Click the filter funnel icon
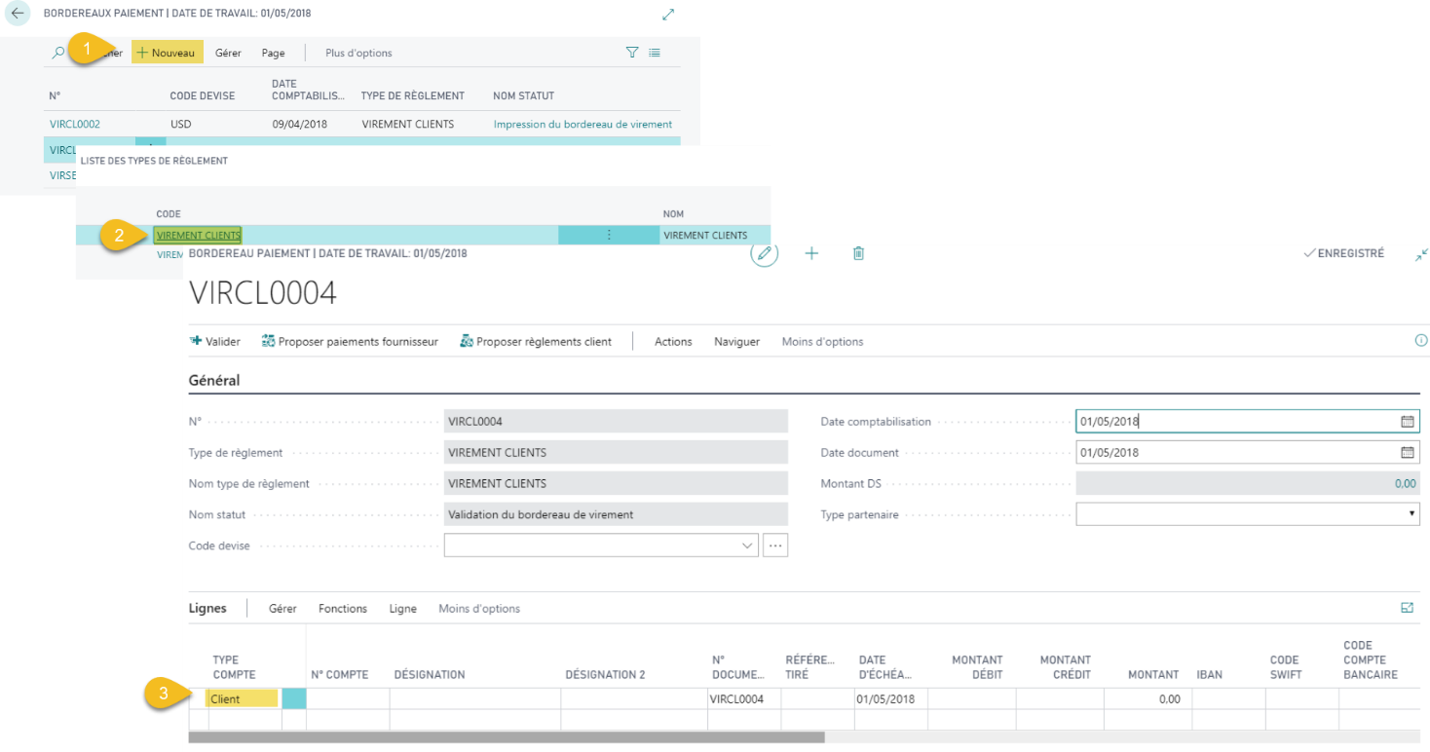The width and height of the screenshot is (1430, 752). pos(632,53)
